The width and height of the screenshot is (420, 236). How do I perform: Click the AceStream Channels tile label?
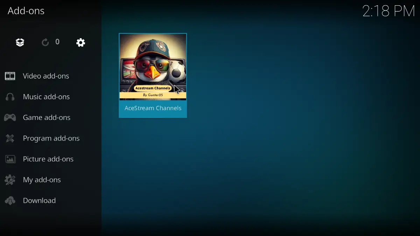[x=153, y=108]
